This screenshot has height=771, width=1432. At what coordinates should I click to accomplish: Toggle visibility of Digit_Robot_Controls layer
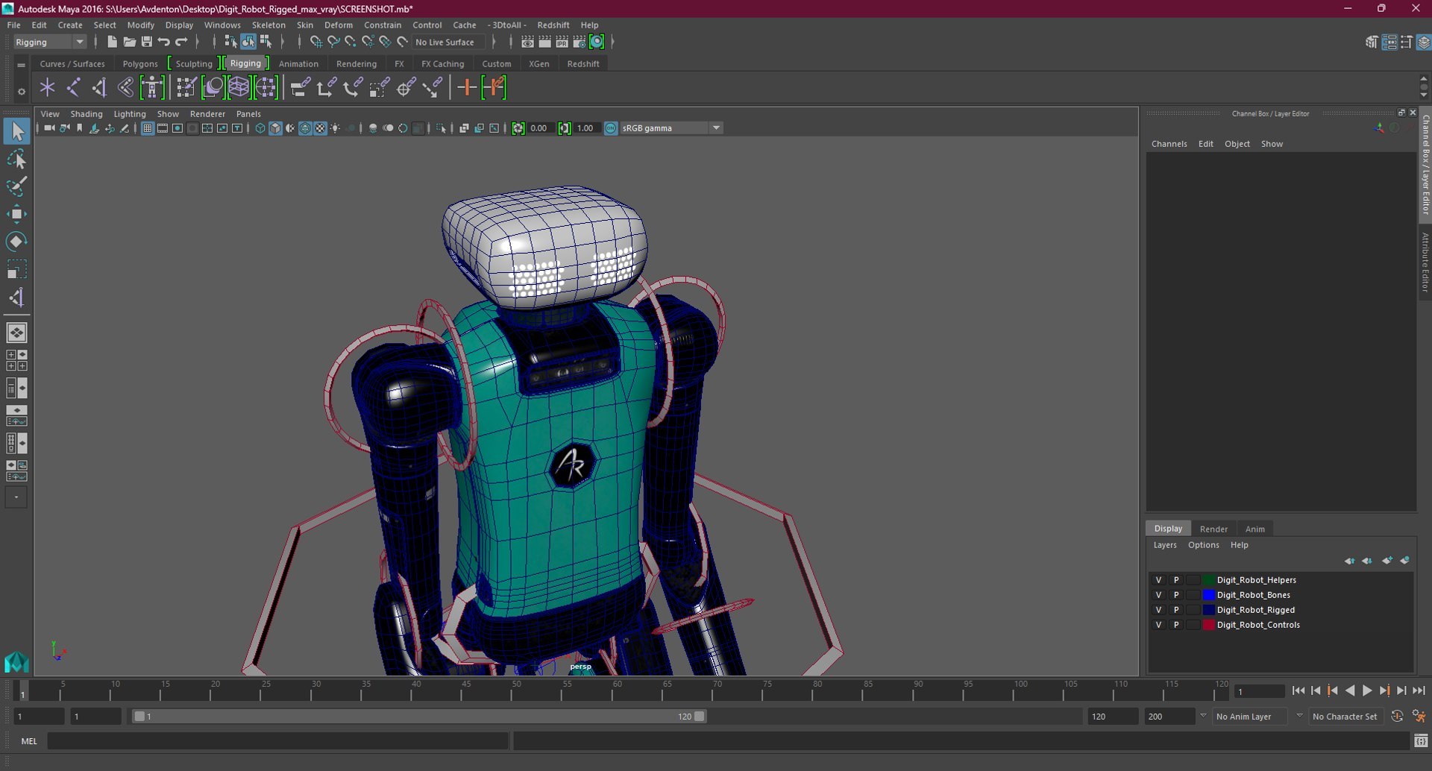pos(1158,625)
